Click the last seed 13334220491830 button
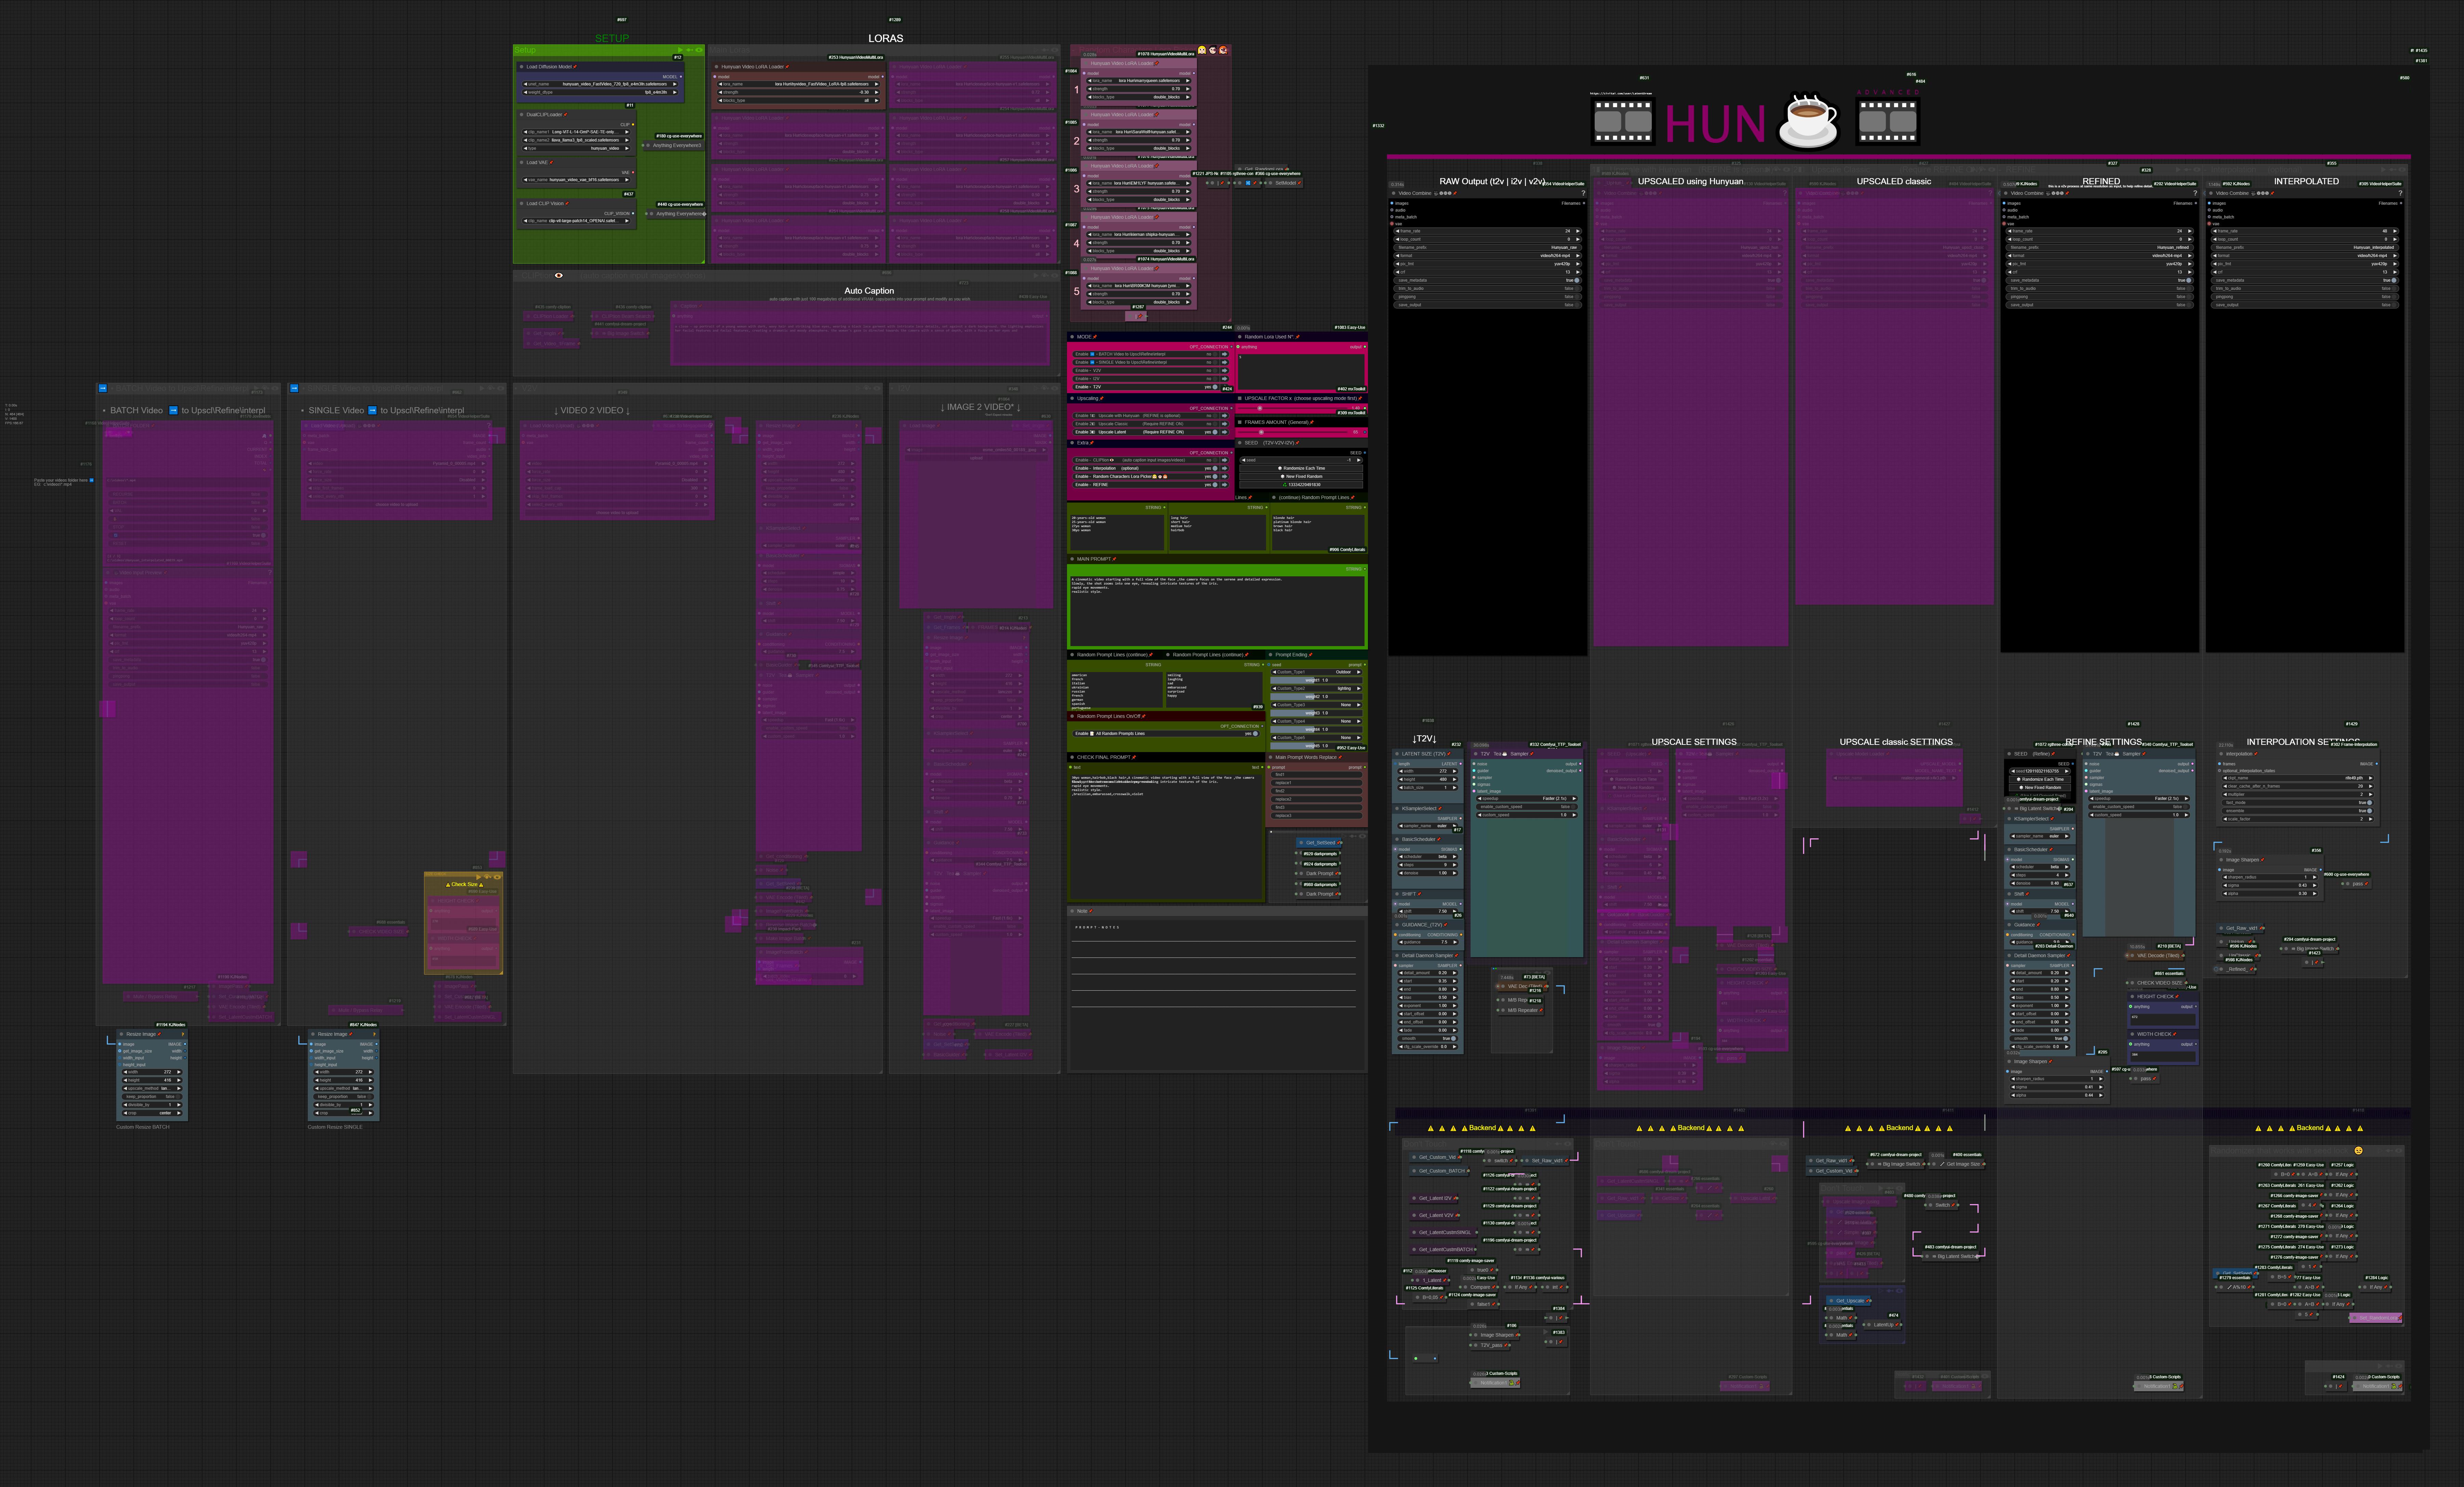 (1301, 485)
